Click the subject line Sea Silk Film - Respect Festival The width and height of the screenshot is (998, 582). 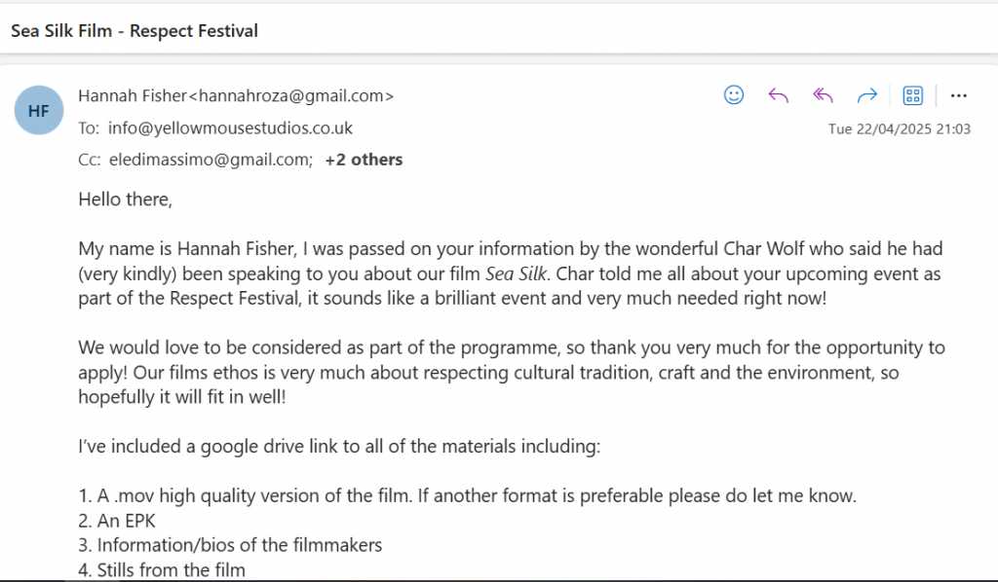[x=134, y=30]
